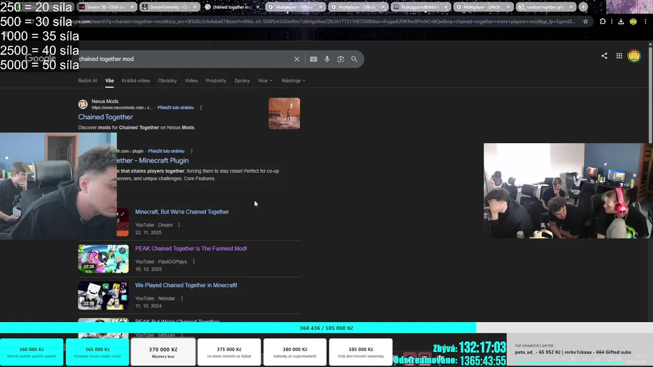
Task: Show Videa video results
Action: [x=191, y=81]
